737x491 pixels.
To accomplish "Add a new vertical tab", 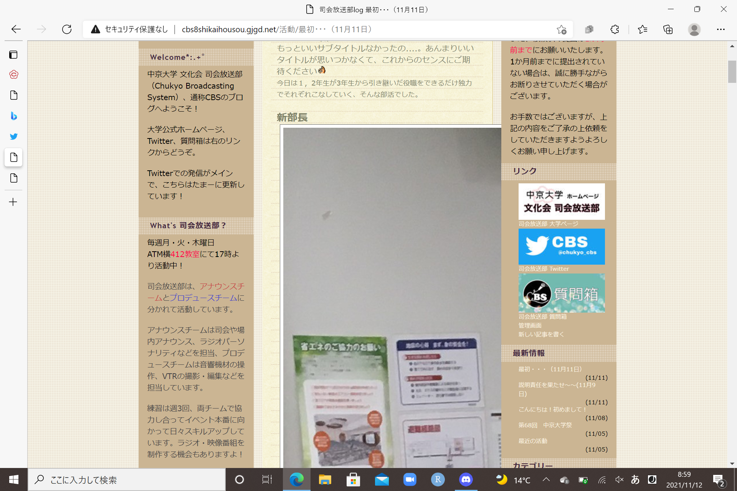I will click(x=13, y=202).
